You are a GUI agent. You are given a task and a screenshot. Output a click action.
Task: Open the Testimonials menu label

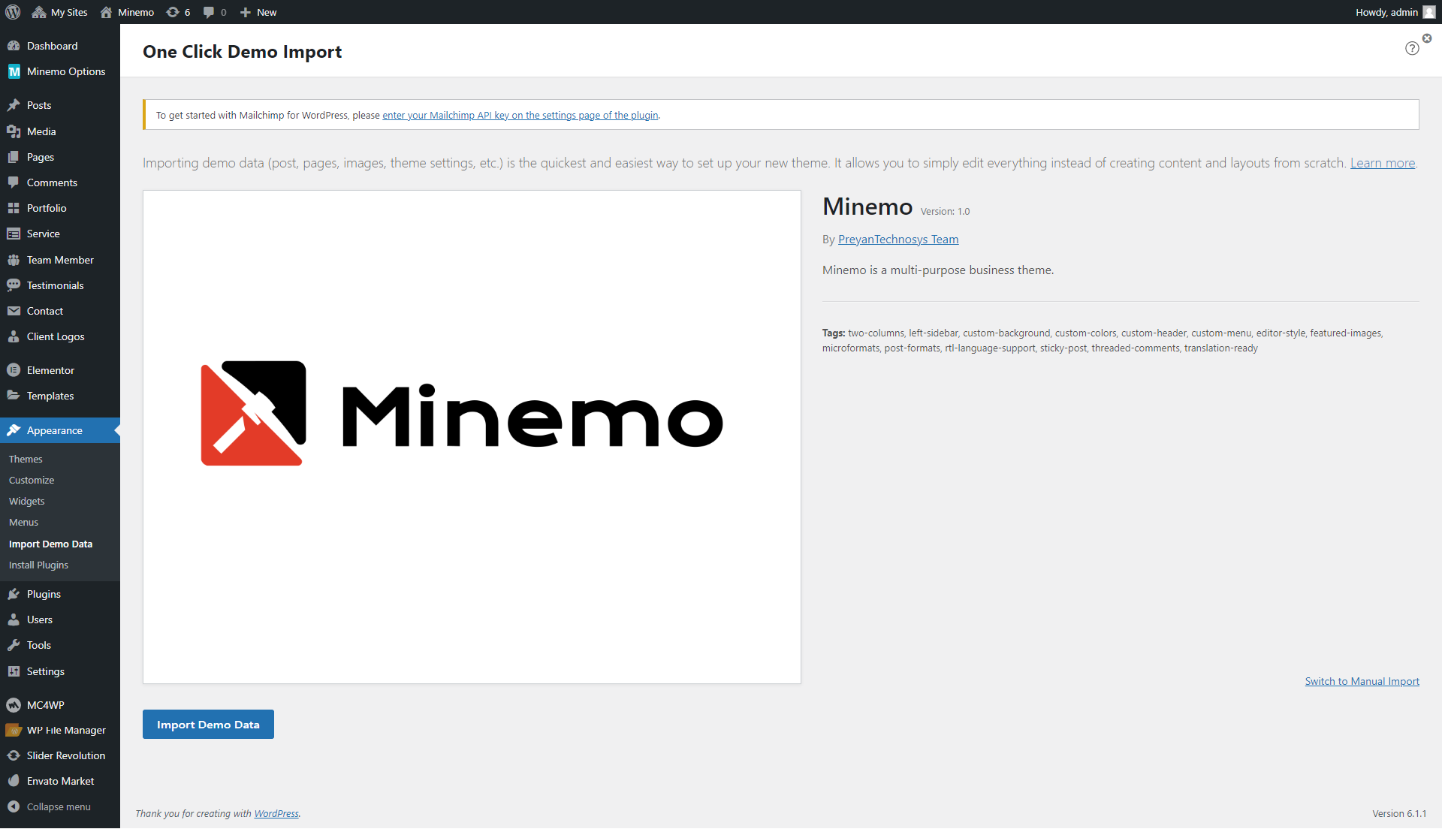tap(56, 285)
